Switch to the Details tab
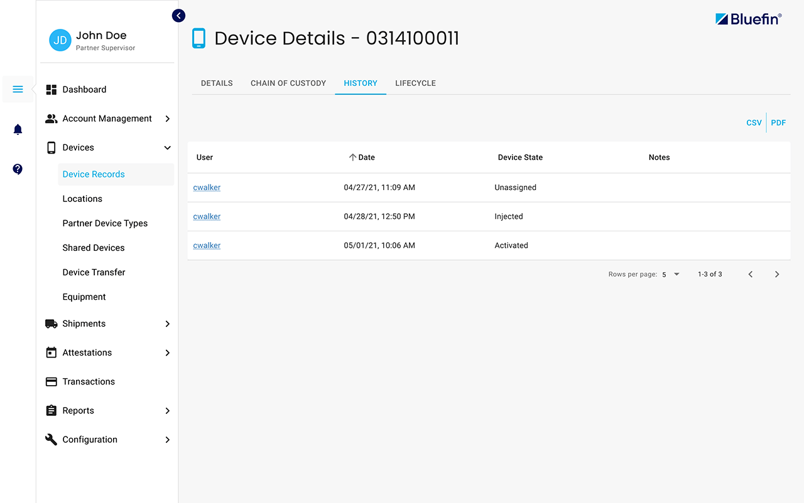Image resolution: width=804 pixels, height=503 pixels. [217, 83]
